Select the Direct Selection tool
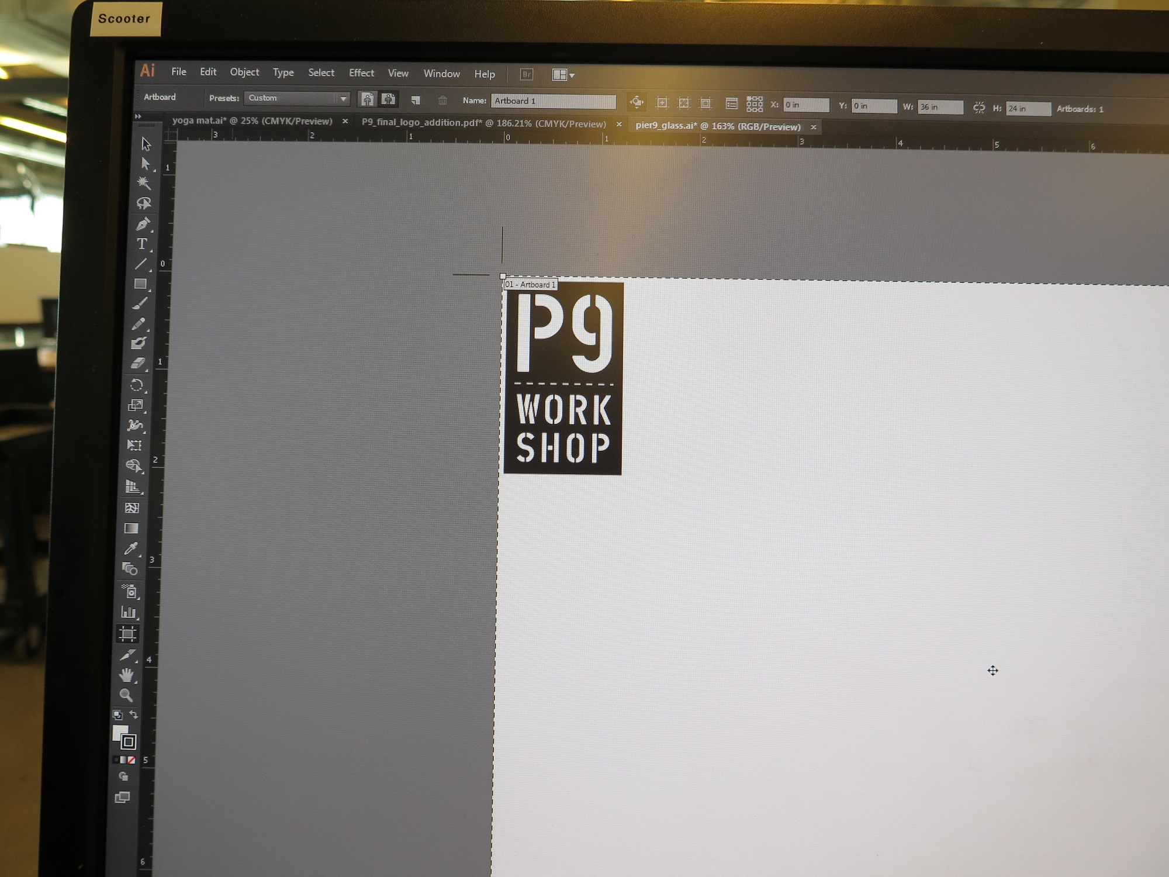The width and height of the screenshot is (1169, 877). click(145, 164)
